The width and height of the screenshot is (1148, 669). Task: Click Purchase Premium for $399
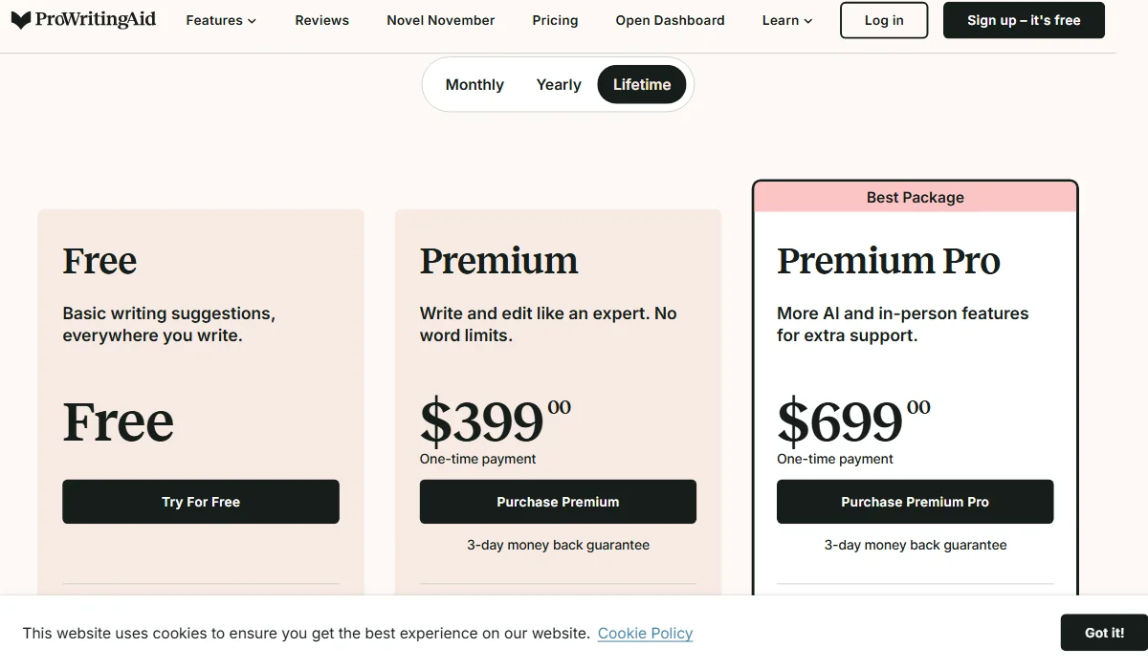pos(558,501)
